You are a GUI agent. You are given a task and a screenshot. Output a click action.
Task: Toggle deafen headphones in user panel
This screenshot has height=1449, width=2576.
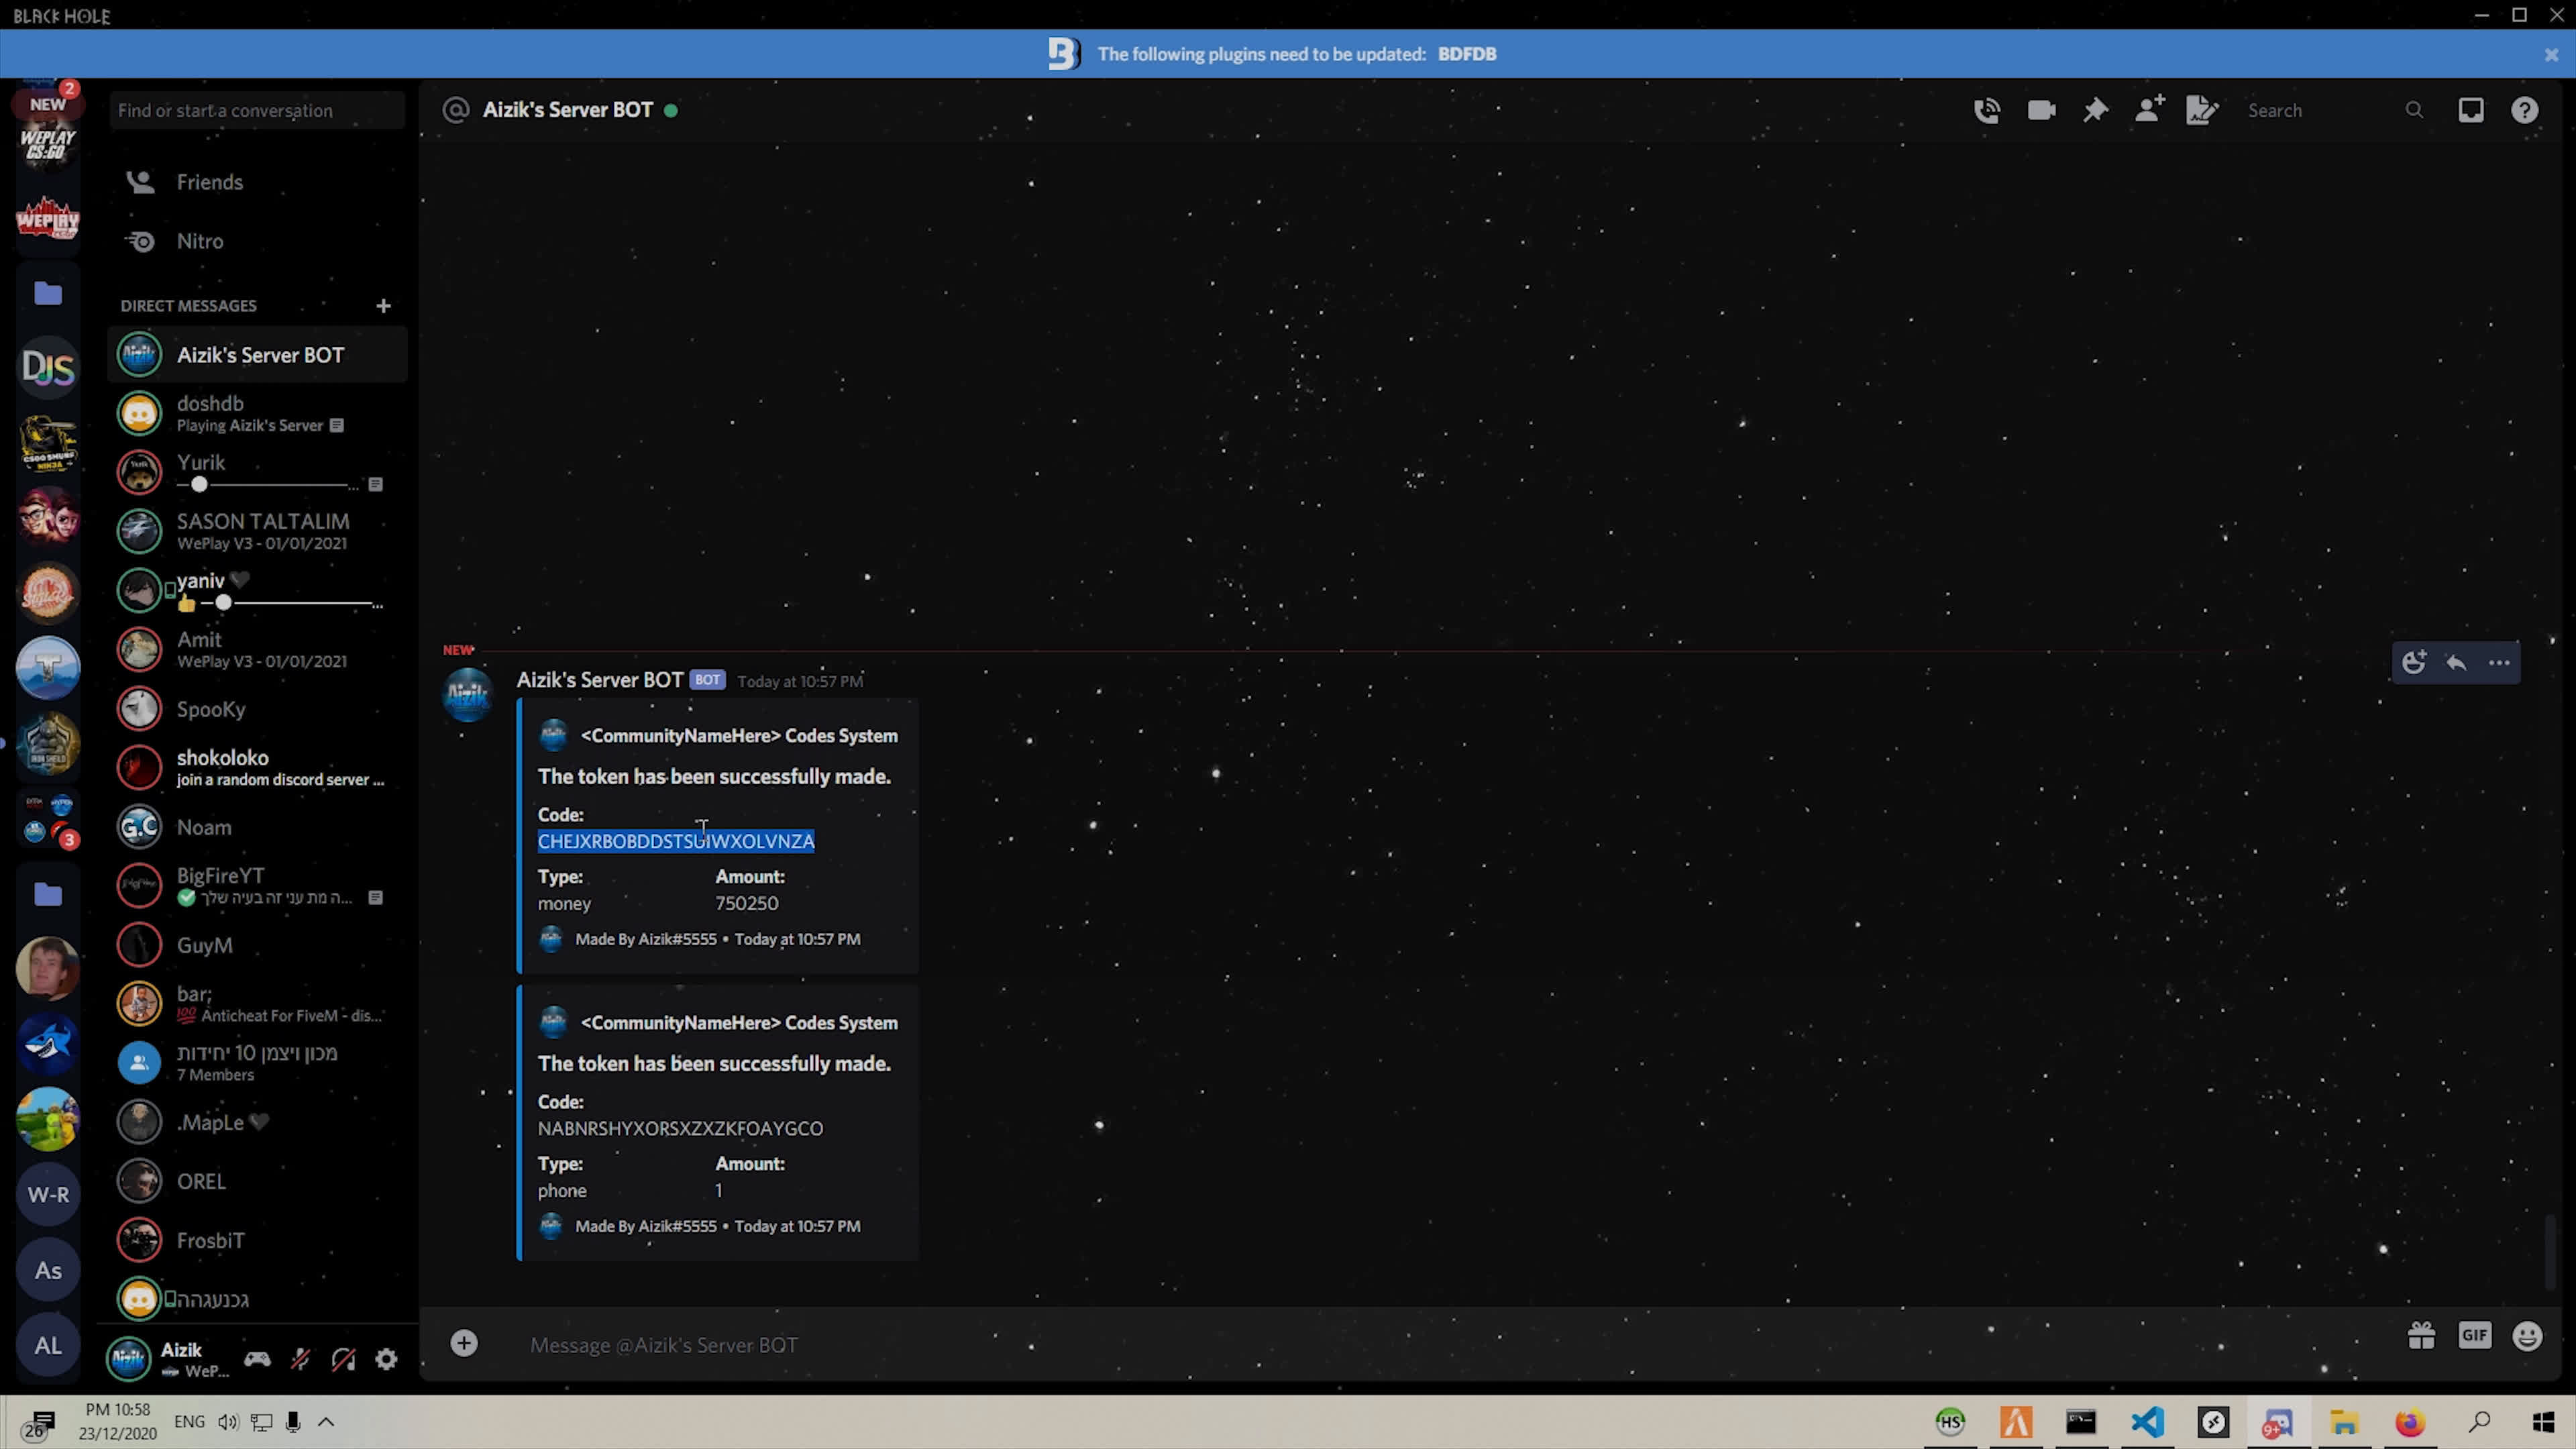tap(343, 1359)
